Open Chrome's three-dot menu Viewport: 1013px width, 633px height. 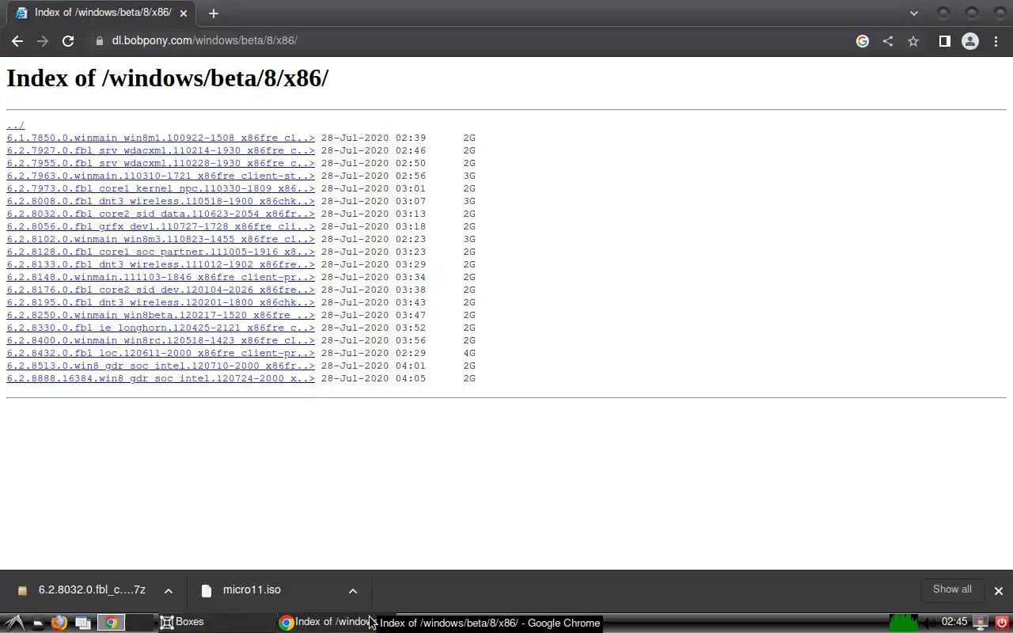point(996,41)
